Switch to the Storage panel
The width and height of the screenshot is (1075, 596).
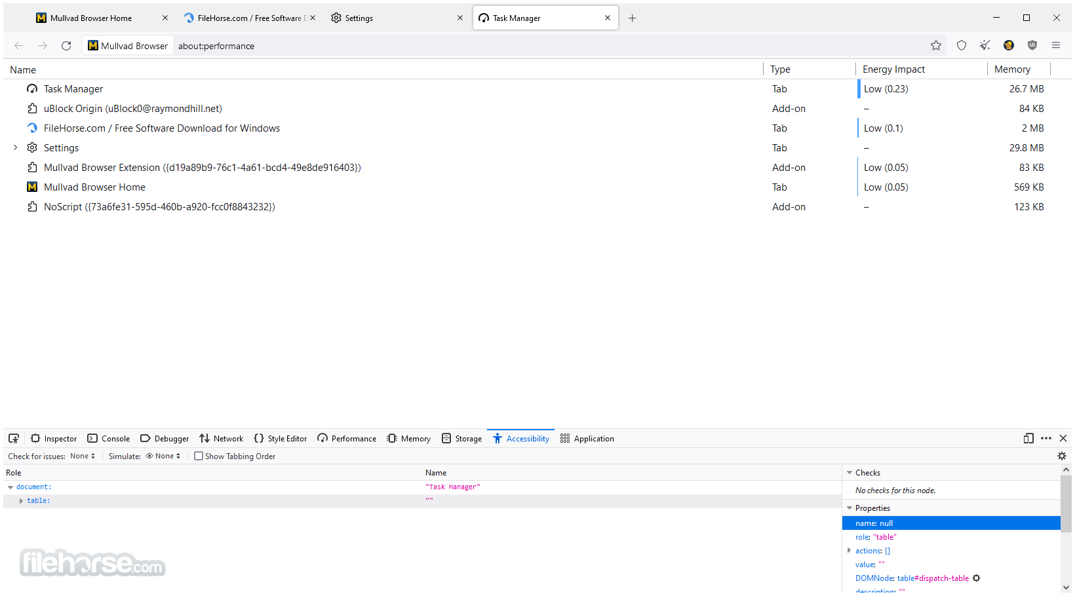pos(462,439)
